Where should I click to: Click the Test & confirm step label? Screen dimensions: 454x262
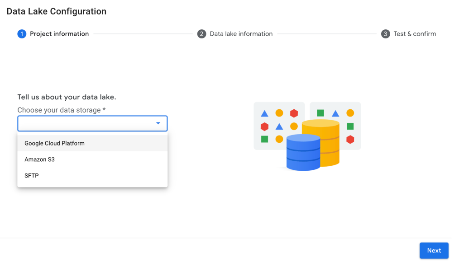tap(415, 33)
